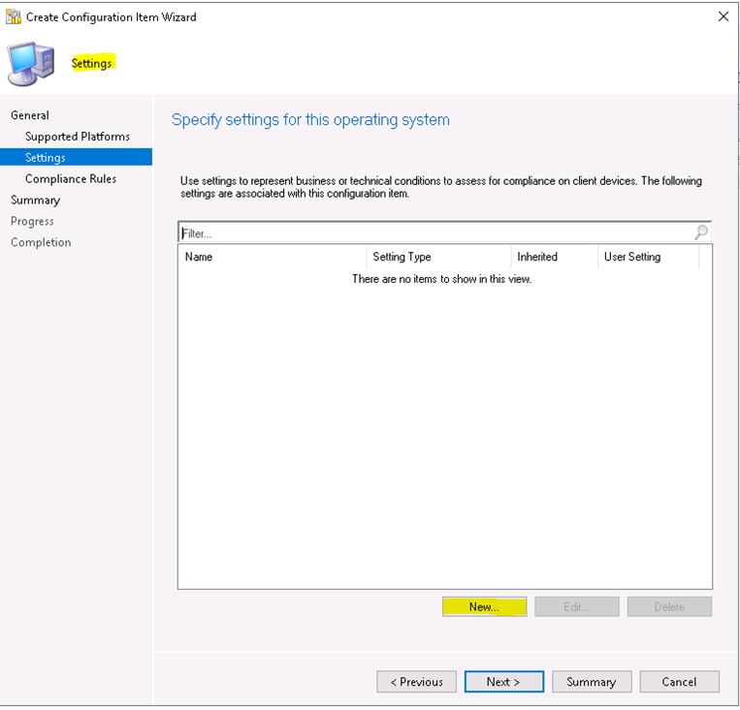Select the Settings step in sidebar
The width and height of the screenshot is (740, 710).
click(76, 157)
